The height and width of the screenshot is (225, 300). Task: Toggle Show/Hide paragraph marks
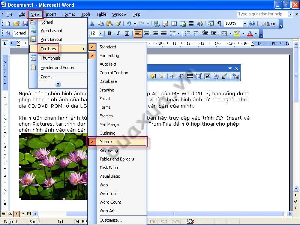coord(219,24)
